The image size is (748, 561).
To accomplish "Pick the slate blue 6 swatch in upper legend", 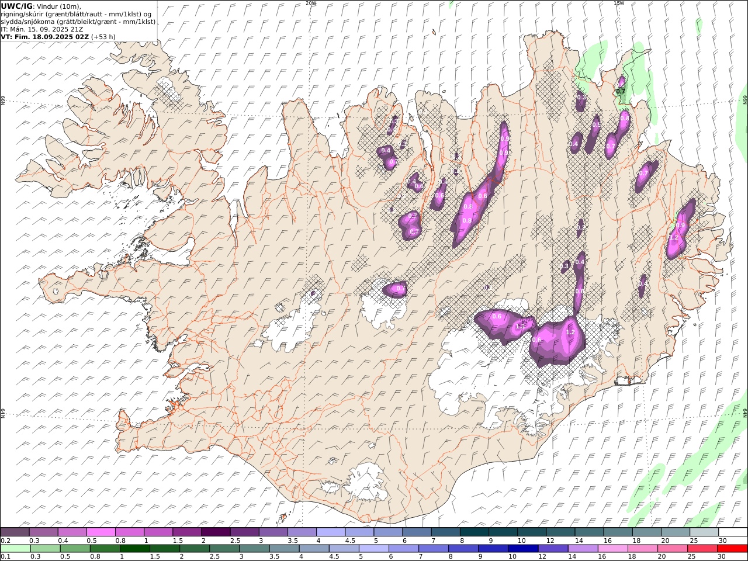I will 417,532.
